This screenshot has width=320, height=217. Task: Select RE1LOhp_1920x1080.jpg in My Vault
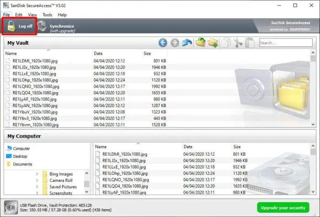(35, 80)
